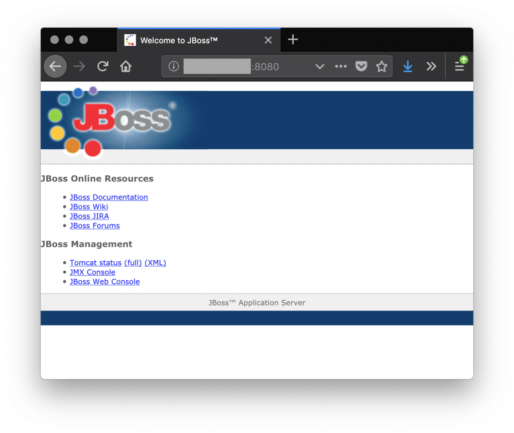This screenshot has width=514, height=433.
Task: Open the JMX Console link
Action: (92, 272)
